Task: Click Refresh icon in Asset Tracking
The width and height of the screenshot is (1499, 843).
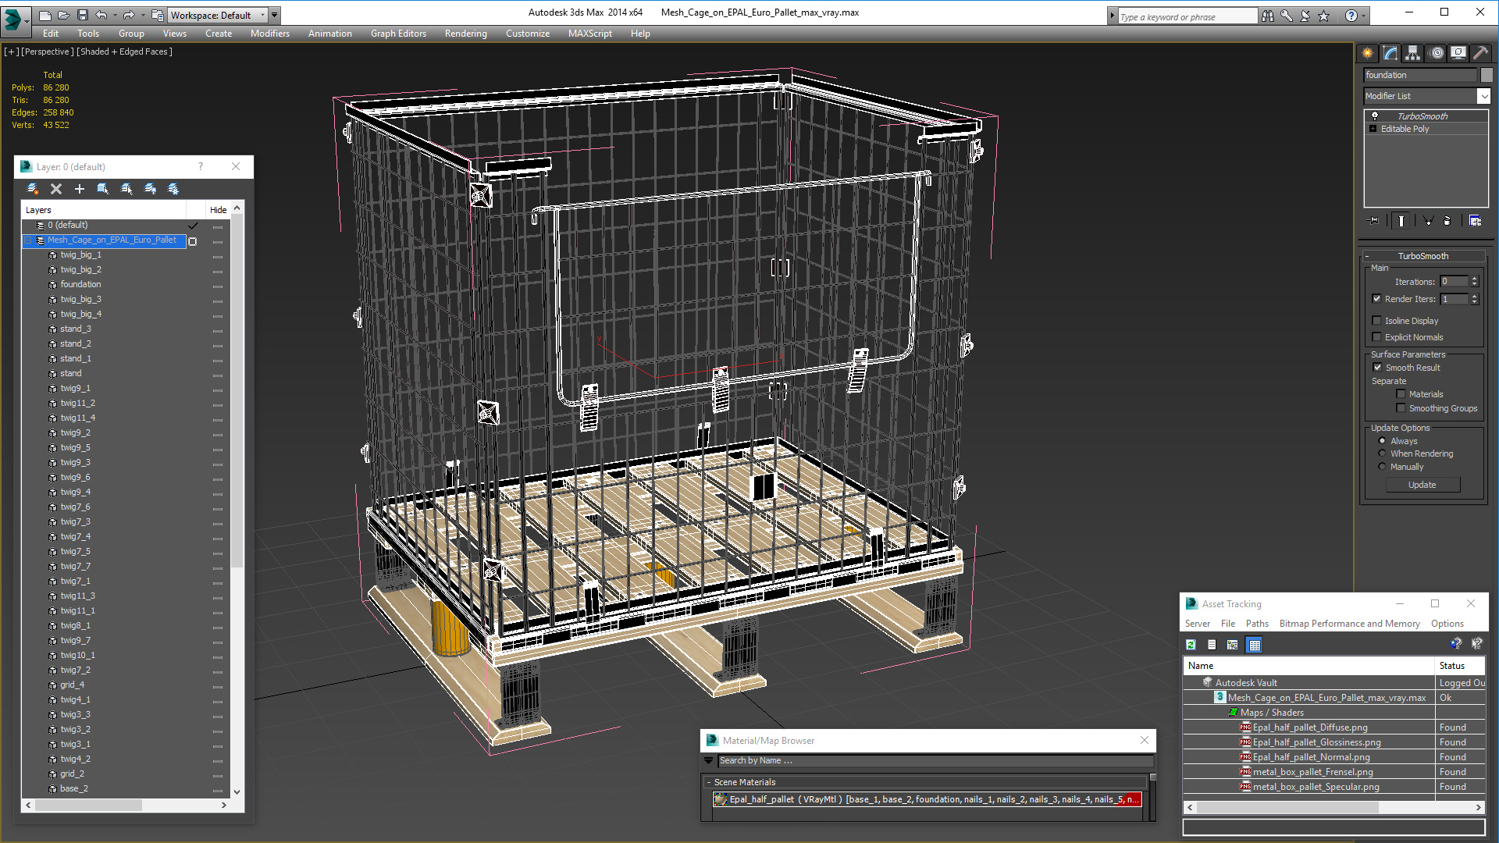Action: [x=1191, y=645]
